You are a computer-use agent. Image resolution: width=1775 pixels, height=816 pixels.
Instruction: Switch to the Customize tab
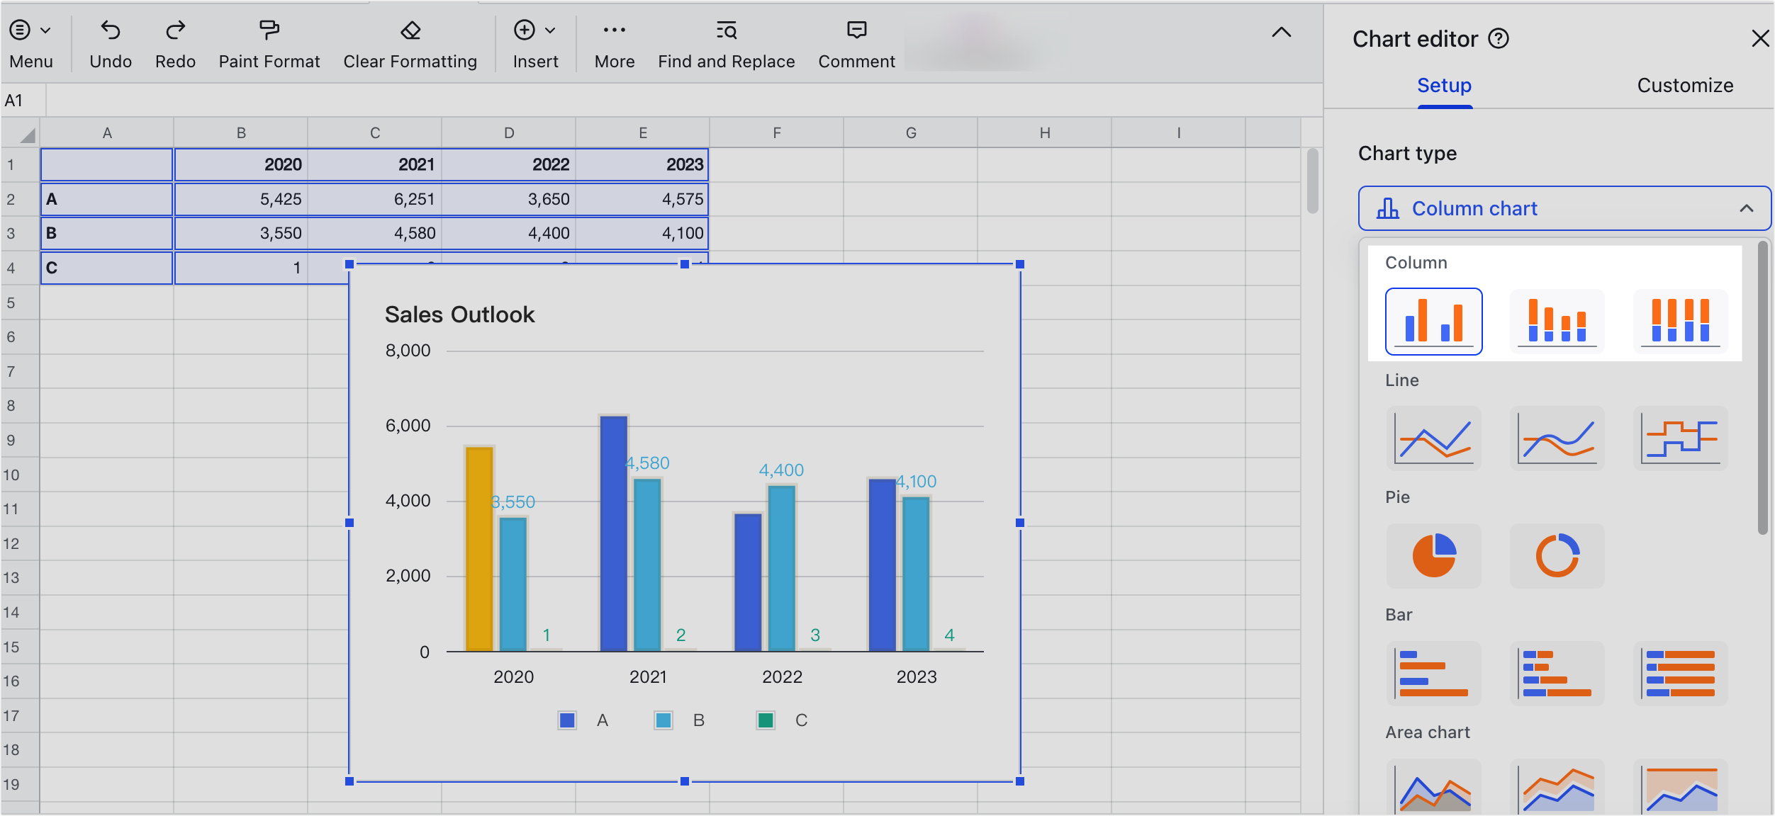pyautogui.click(x=1684, y=85)
